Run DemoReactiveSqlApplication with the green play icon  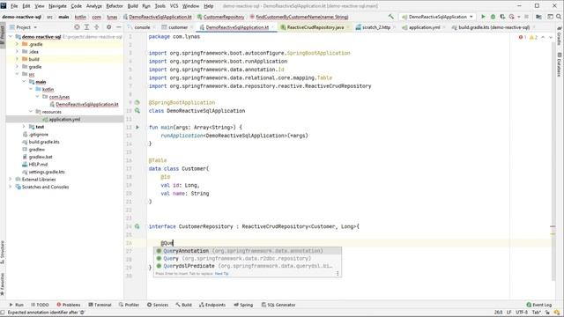(483, 17)
